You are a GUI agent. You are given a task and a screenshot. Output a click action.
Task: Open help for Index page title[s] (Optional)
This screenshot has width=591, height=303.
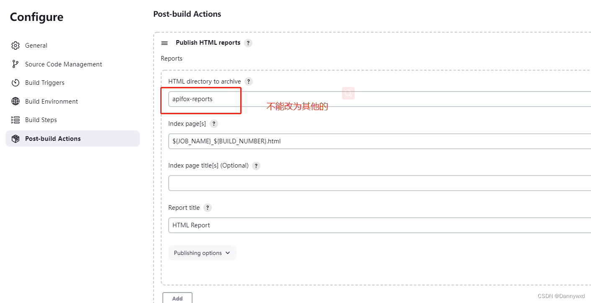[x=256, y=166]
